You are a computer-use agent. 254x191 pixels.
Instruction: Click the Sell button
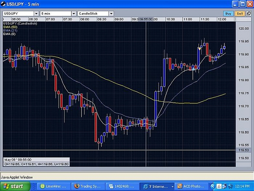coord(240,13)
